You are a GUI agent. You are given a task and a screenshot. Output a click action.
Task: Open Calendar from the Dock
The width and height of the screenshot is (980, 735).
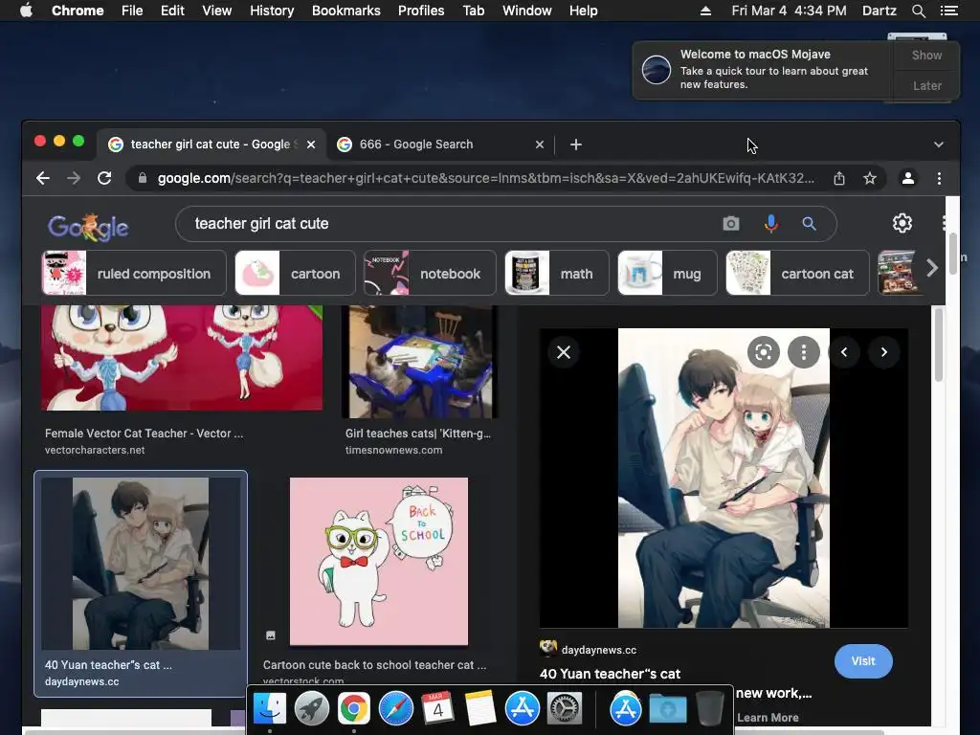pos(437,709)
